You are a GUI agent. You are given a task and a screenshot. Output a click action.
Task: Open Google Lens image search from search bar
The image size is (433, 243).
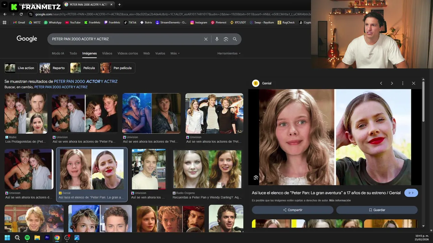point(226,39)
